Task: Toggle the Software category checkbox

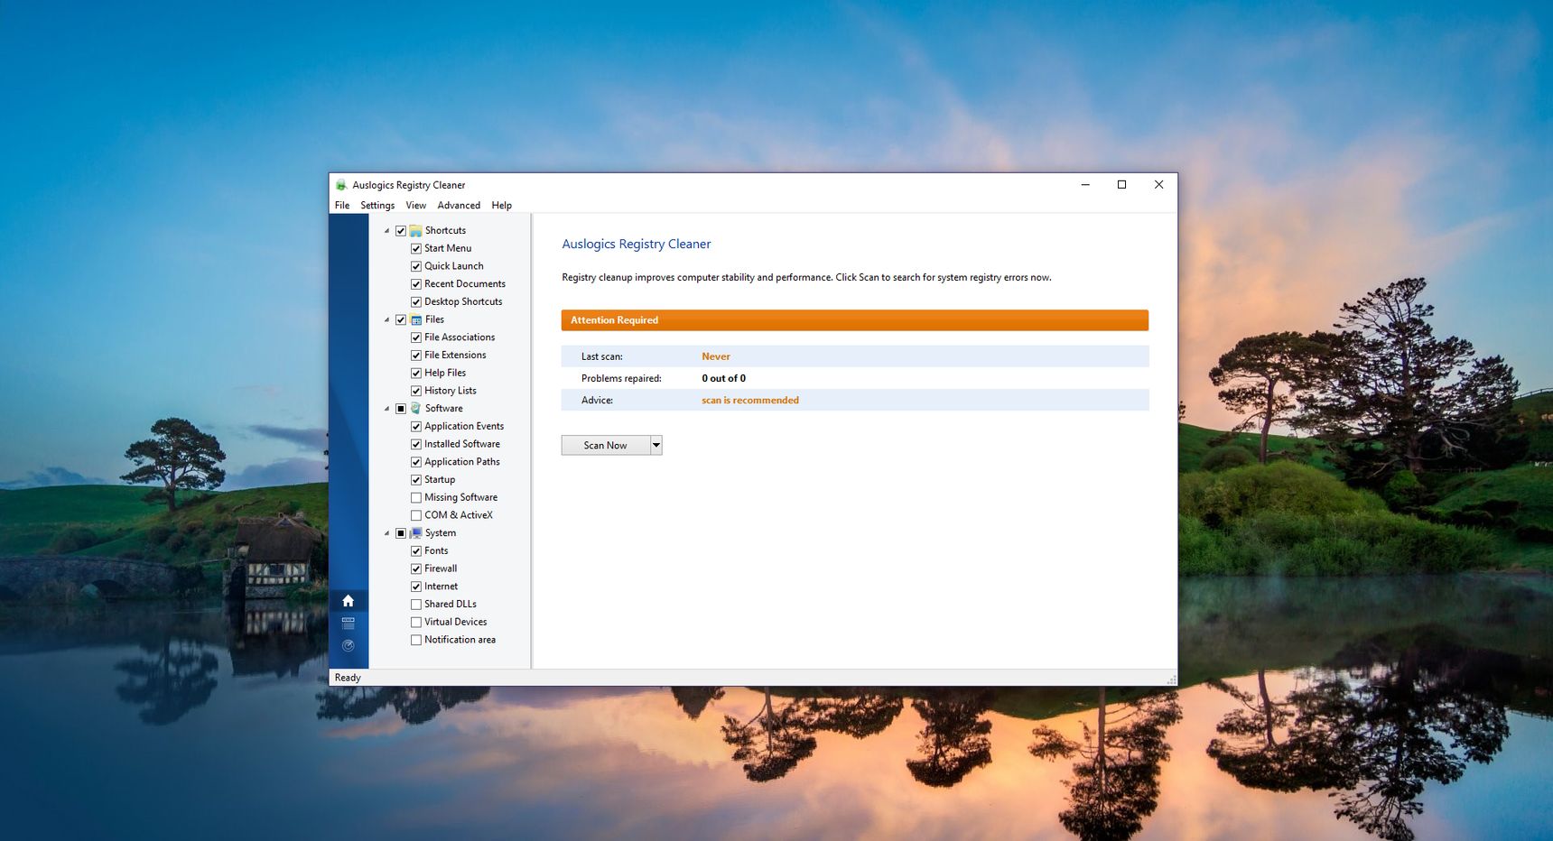Action: click(401, 409)
